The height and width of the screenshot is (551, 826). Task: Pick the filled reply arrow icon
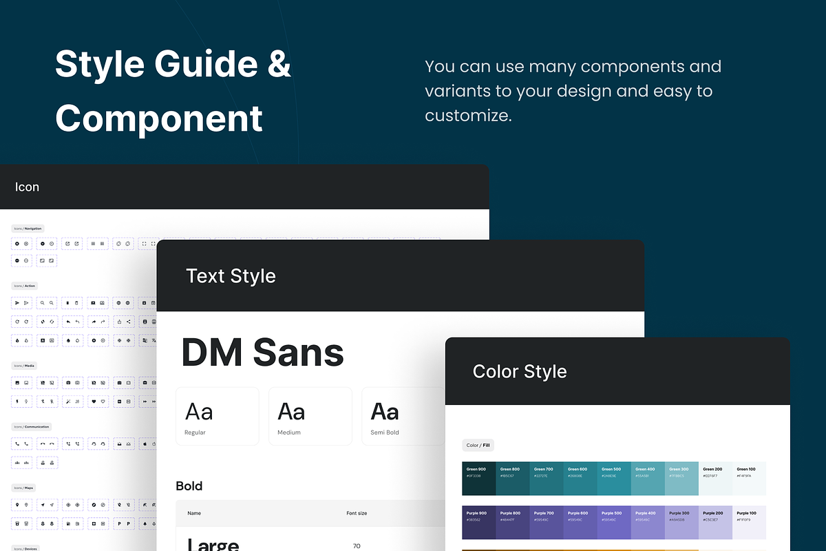(68, 322)
